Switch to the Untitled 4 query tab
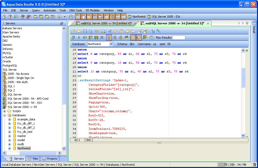Screen dimensions: 258x168 tap(105, 23)
